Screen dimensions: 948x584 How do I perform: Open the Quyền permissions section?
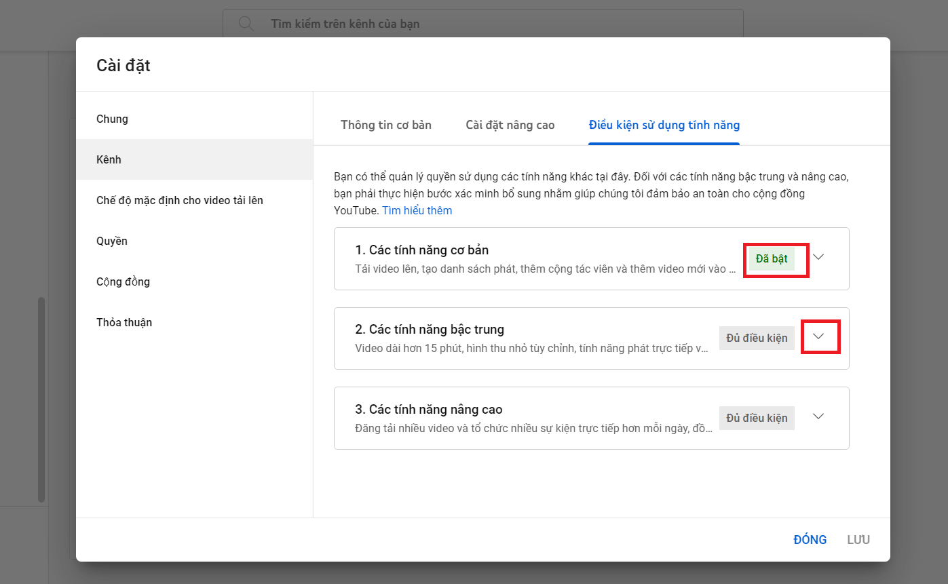(112, 241)
